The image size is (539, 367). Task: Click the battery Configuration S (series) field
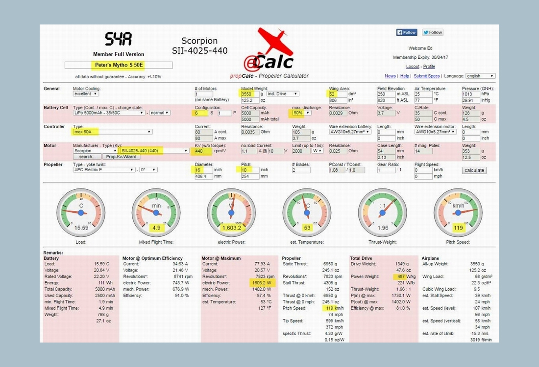[202, 113]
